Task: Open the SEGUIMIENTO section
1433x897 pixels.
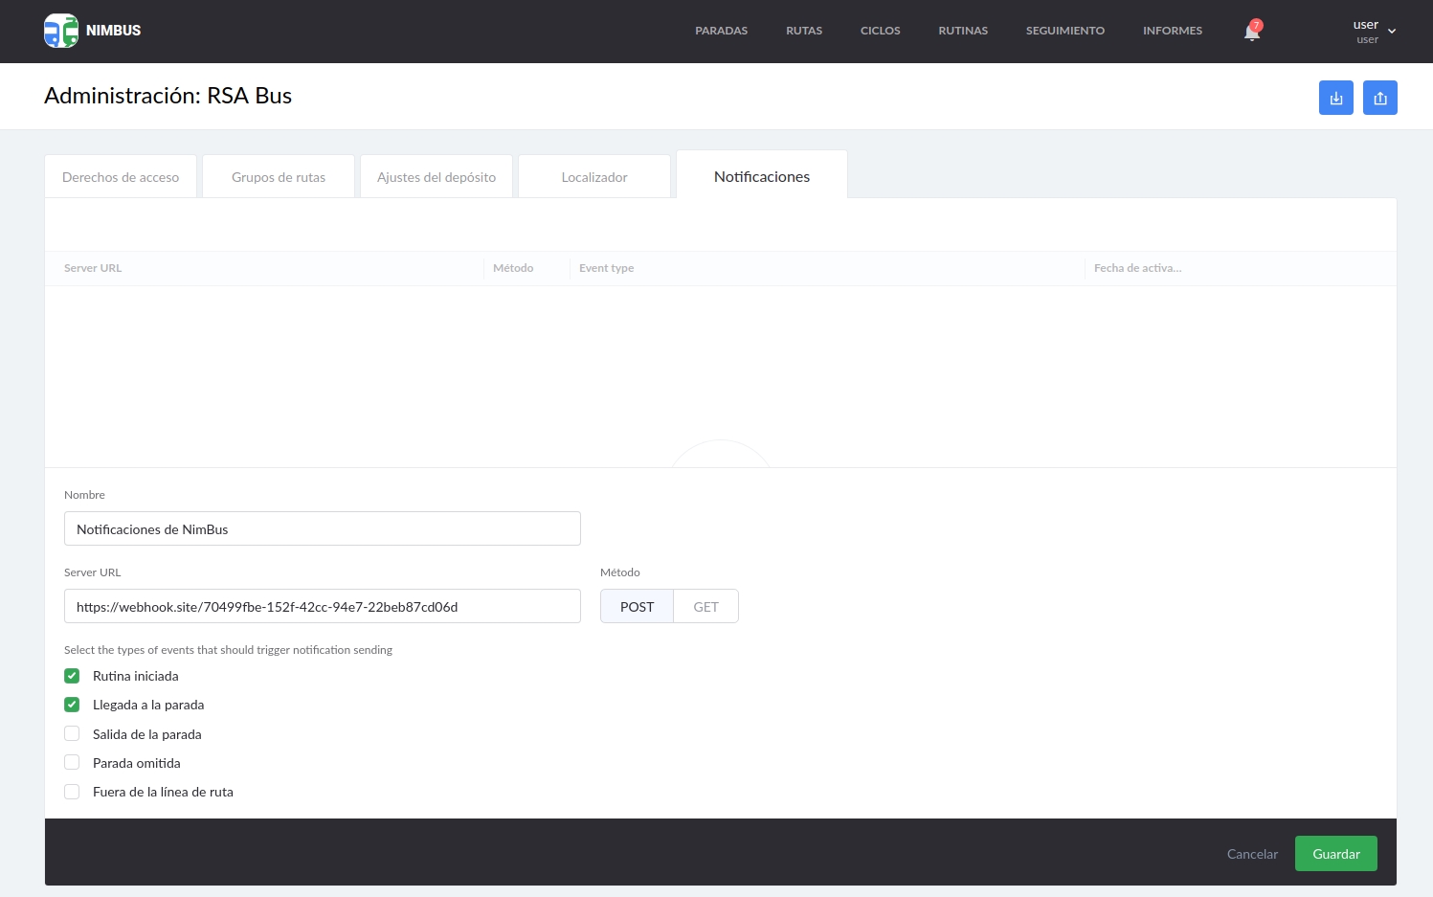Action: point(1064,30)
